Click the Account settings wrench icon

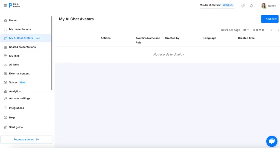tap(5, 98)
